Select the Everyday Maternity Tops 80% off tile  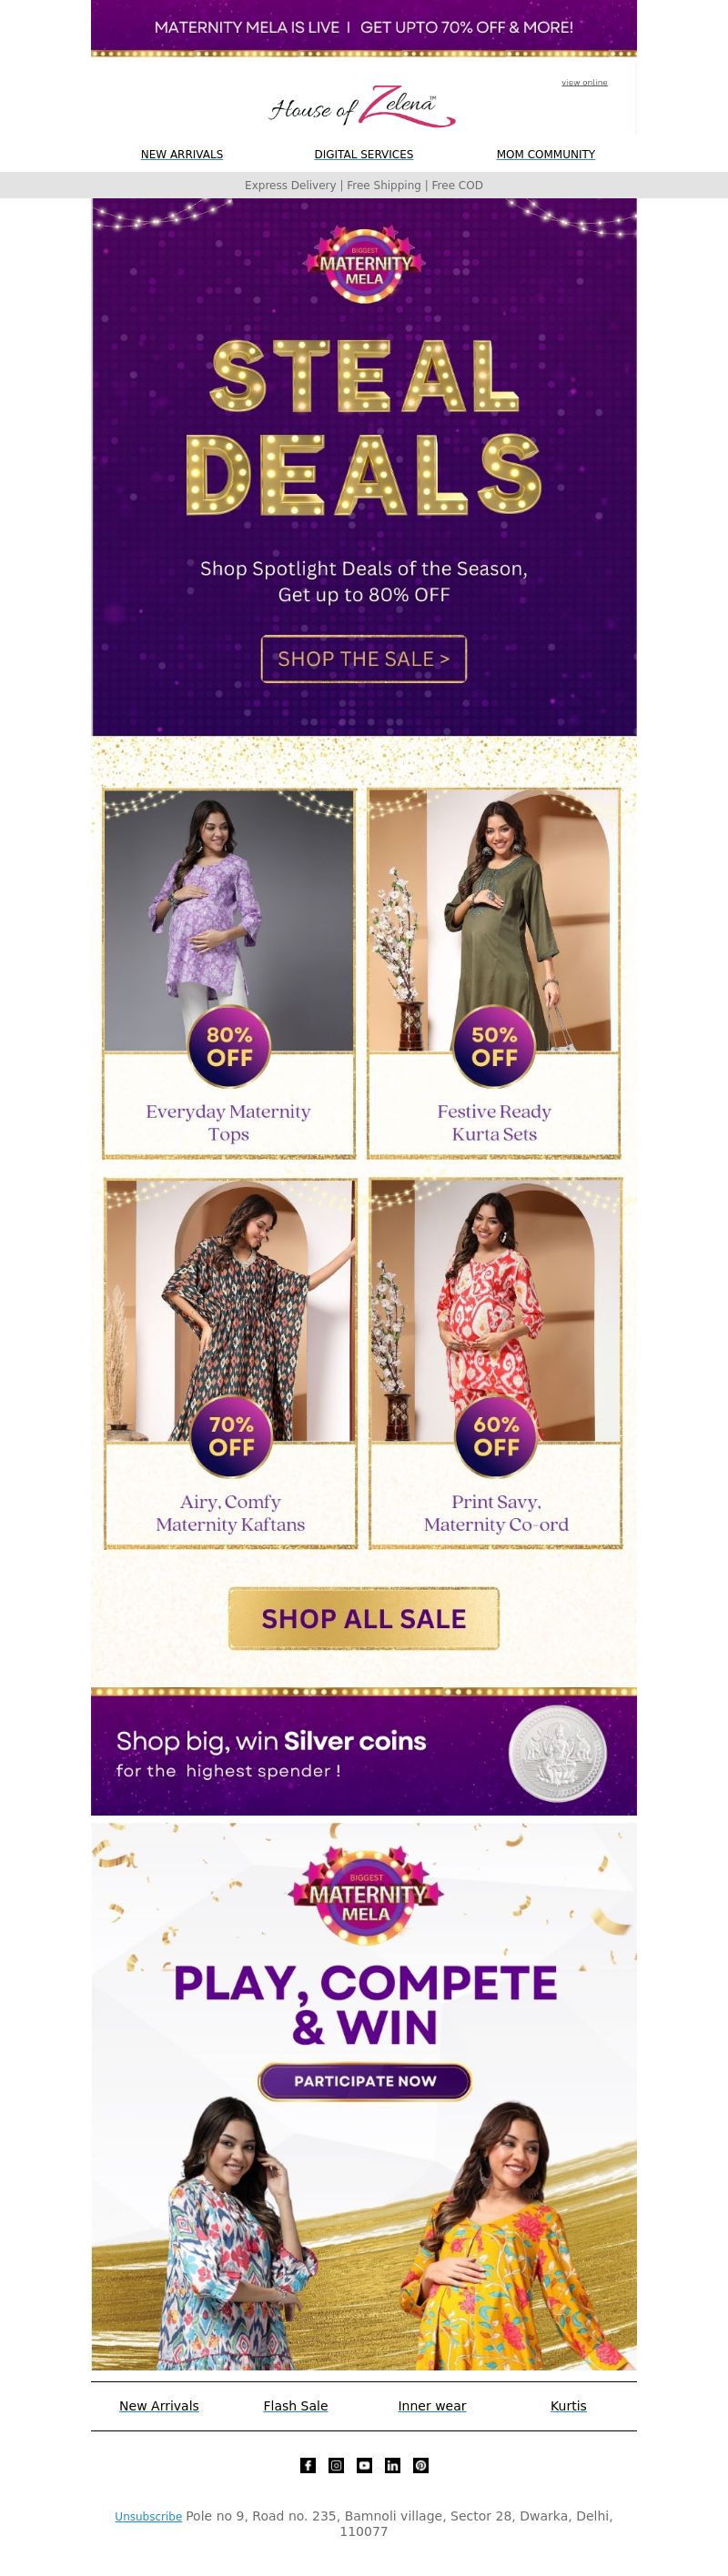point(229,973)
